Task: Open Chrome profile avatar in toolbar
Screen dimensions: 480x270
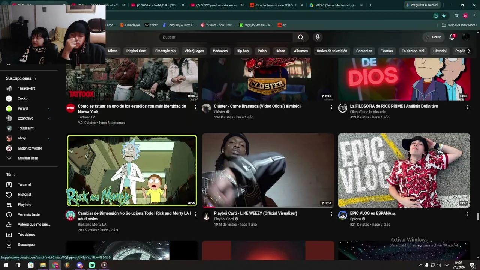Action: (465, 16)
